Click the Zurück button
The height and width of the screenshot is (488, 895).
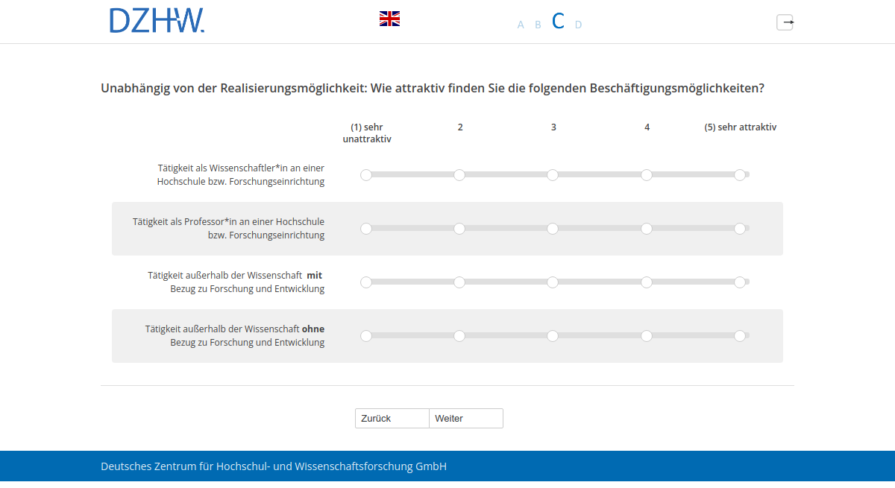(392, 418)
